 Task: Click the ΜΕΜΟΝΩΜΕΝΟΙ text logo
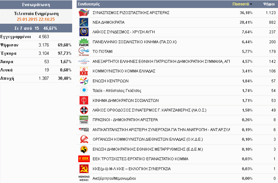[x=84, y=179]
